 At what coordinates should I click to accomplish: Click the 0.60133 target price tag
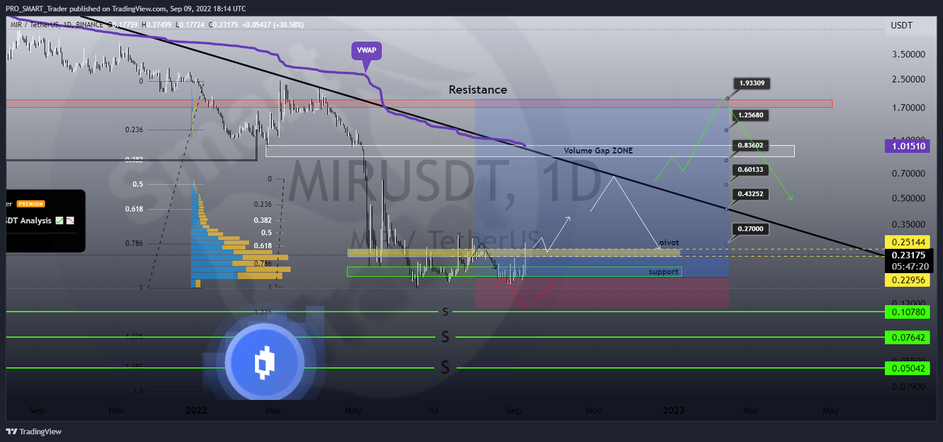click(x=750, y=169)
